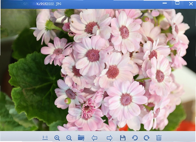Image resolution: width=196 pixels, height=142 pixels.
Task: Delete the image with the trash icon
Action: pyautogui.click(x=159, y=138)
